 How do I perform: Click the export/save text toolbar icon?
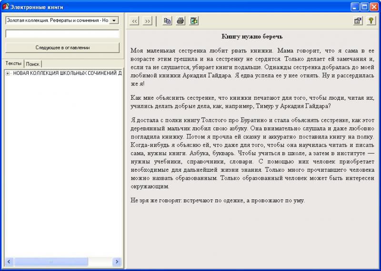pos(194,21)
